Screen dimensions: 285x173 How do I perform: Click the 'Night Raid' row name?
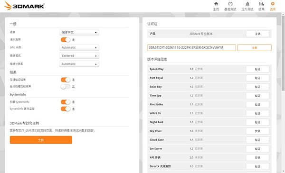point(156,122)
